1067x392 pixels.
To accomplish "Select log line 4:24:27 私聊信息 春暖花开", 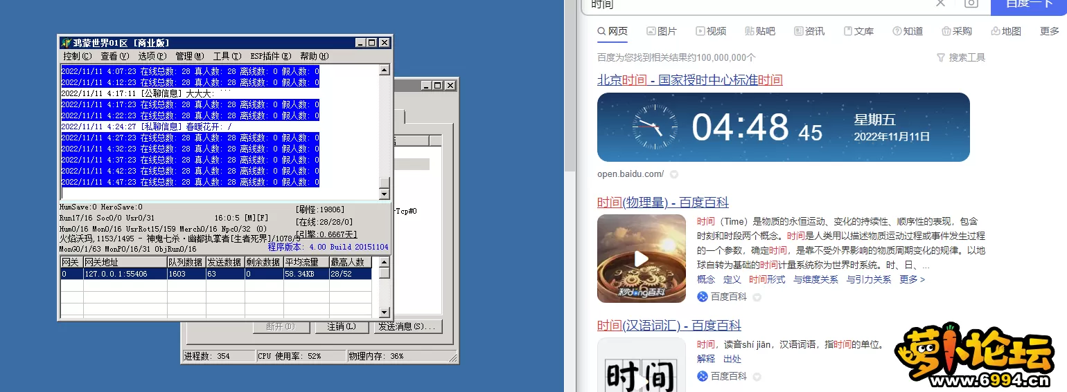I will coord(147,127).
